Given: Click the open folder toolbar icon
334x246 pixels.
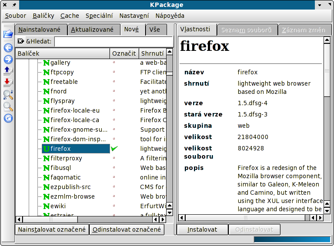Looking at the screenshot, I should click(x=8, y=34).
